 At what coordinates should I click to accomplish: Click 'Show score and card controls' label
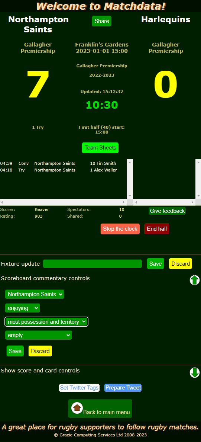pyautogui.click(x=40, y=371)
